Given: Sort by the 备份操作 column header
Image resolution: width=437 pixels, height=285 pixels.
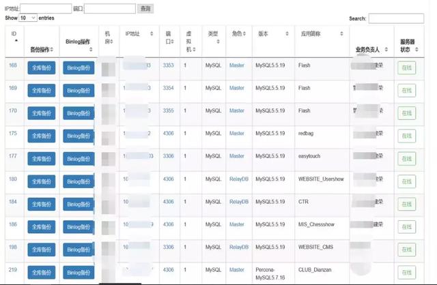Looking at the screenshot, I should (x=41, y=49).
